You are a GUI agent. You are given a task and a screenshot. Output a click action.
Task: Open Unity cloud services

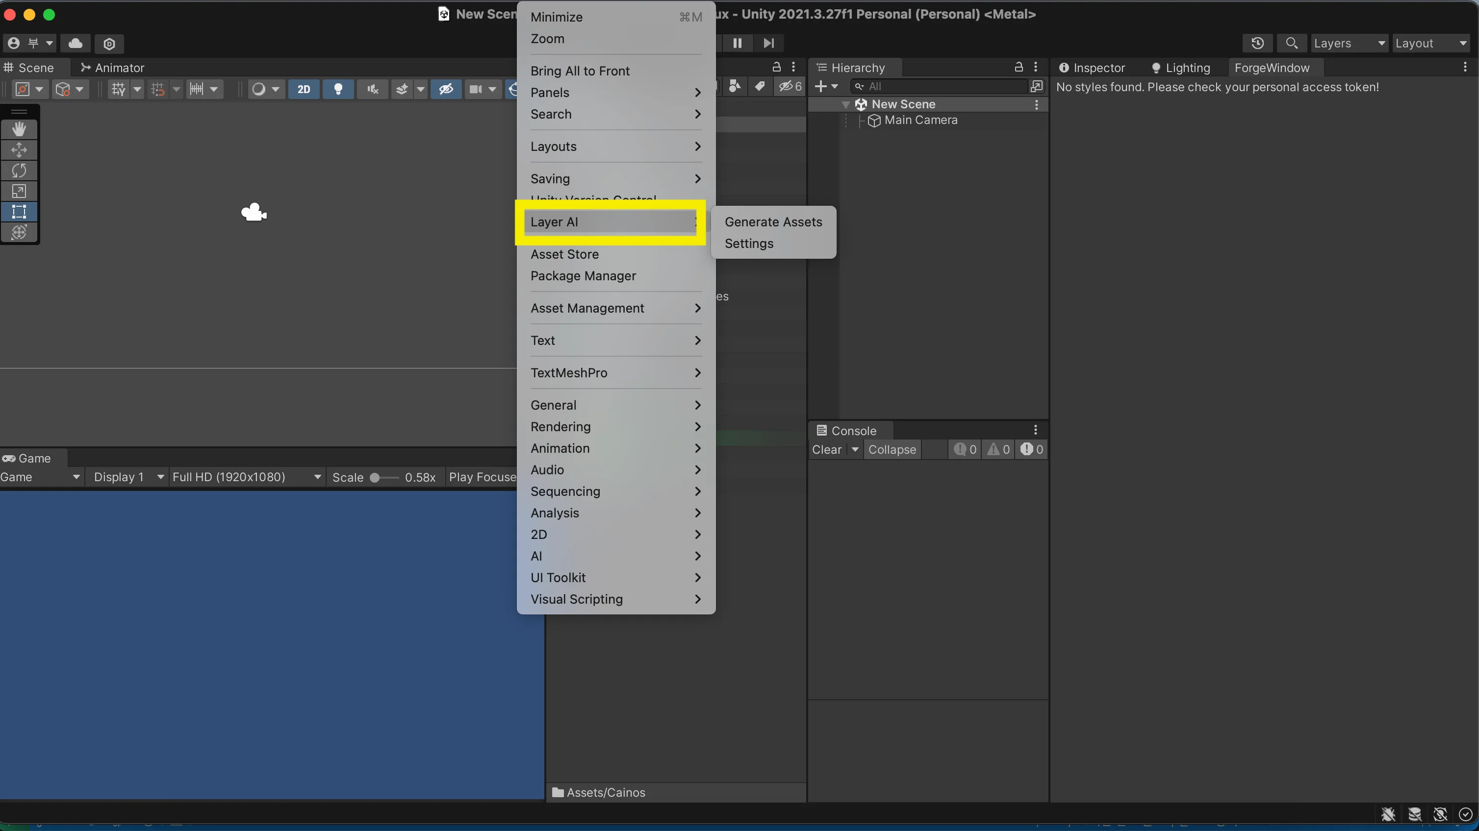[x=76, y=43]
